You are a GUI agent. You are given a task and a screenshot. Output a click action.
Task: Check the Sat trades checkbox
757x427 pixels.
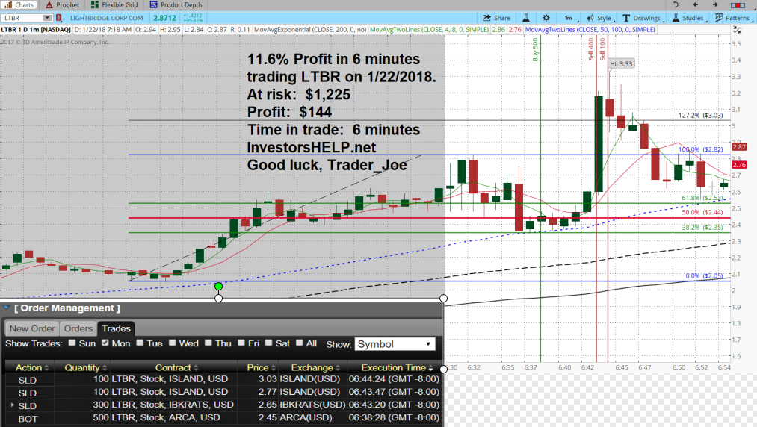coord(268,343)
